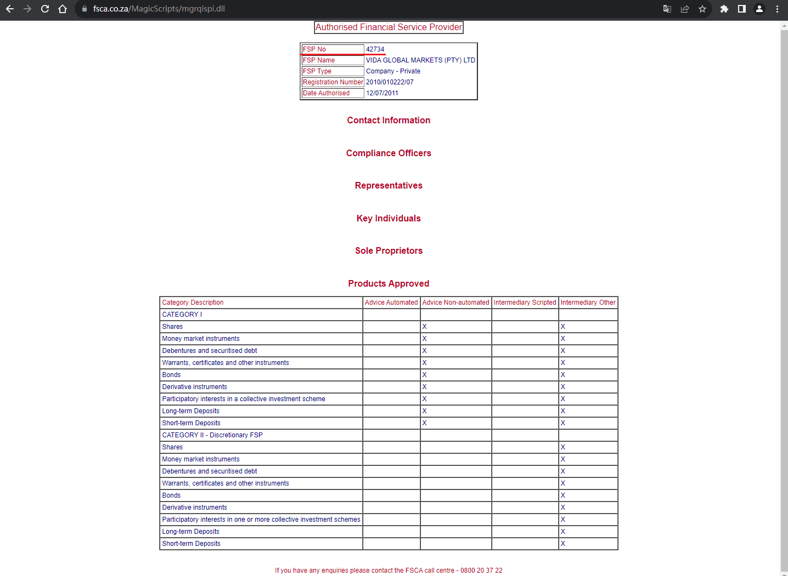The width and height of the screenshot is (788, 576).
Task: Select Authorised Financial Service Provider heading
Action: (389, 27)
